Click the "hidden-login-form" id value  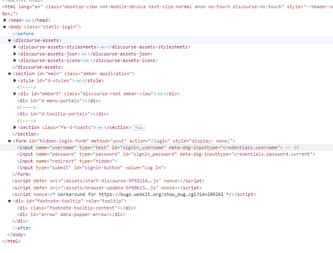click(x=63, y=141)
